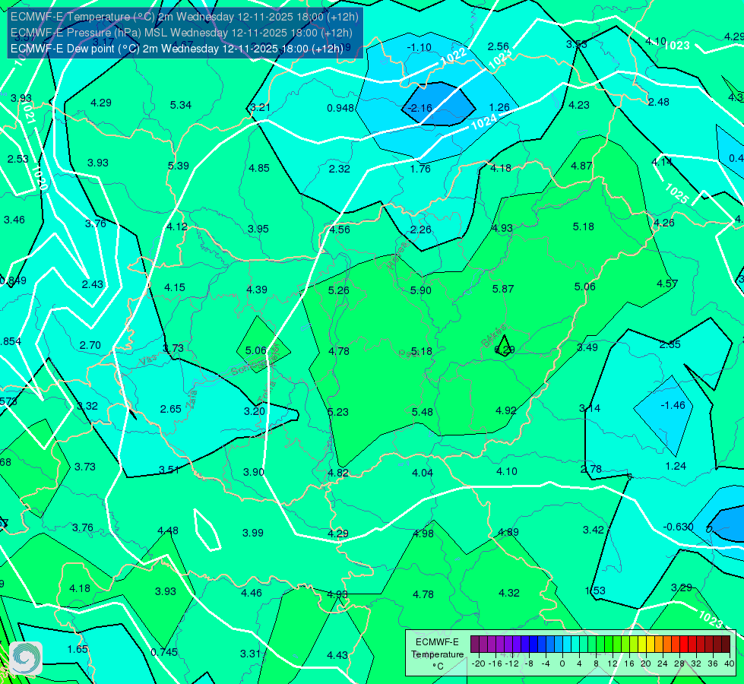Click the dark maroon 40°C legend swatch

point(726,644)
